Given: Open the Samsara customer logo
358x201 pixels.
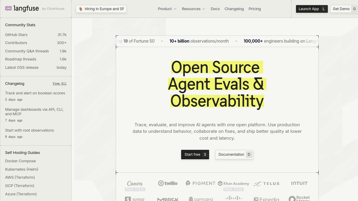Looking at the screenshot, I should (200, 199).
